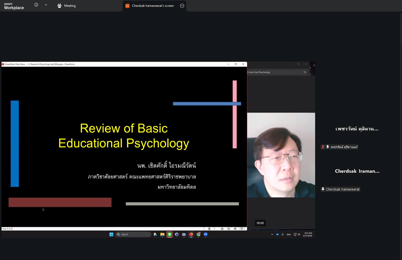
Task: Toggle Slide Show view icon in status bar
Action: click(x=242, y=229)
